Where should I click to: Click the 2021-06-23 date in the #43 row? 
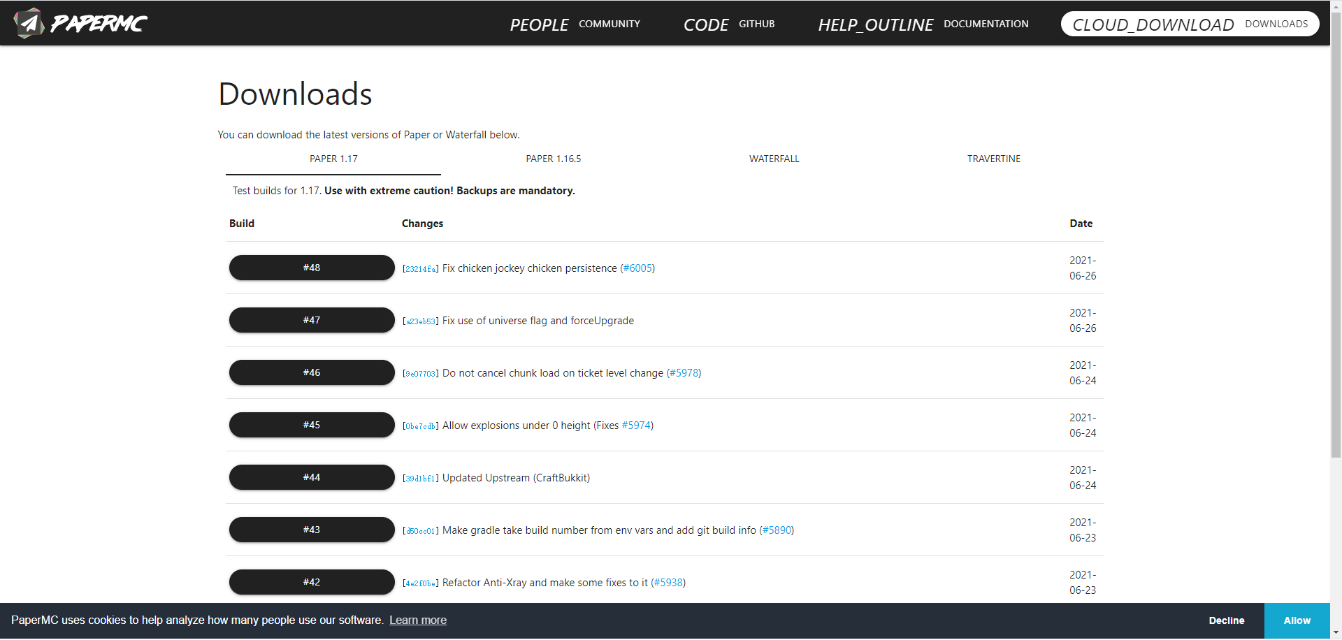[1083, 530]
